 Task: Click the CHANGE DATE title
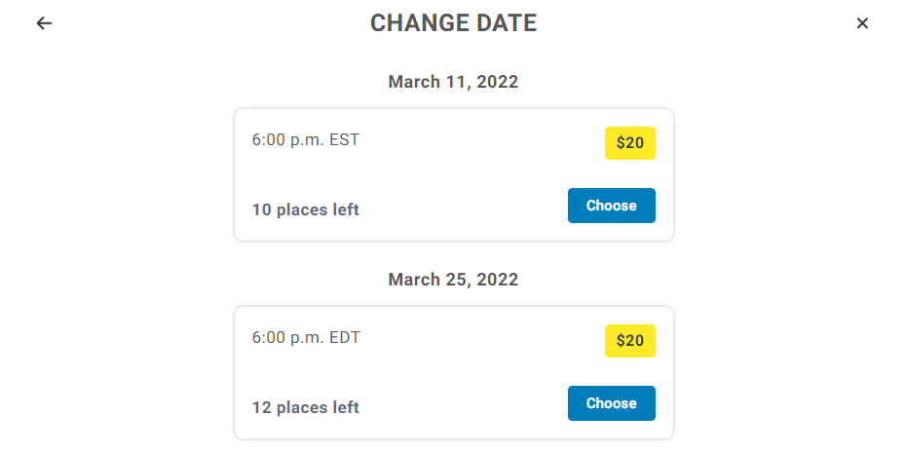coord(453,23)
